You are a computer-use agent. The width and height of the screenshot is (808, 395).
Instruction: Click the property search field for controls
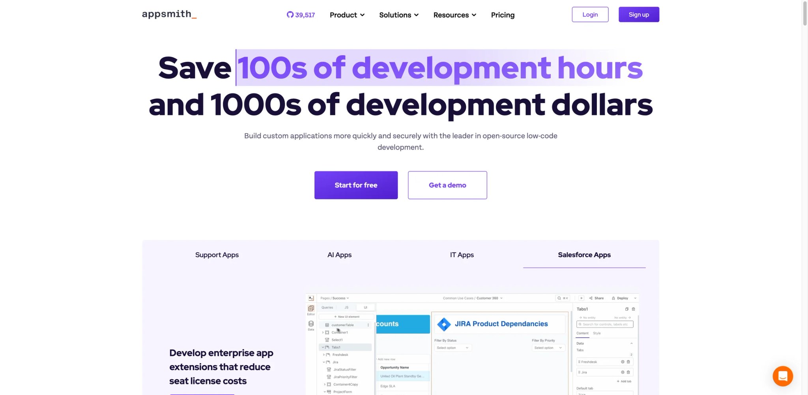point(605,325)
